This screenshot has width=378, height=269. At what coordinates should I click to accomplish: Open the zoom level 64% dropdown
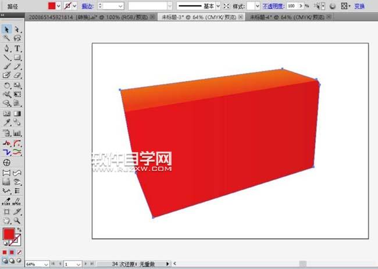(46, 264)
